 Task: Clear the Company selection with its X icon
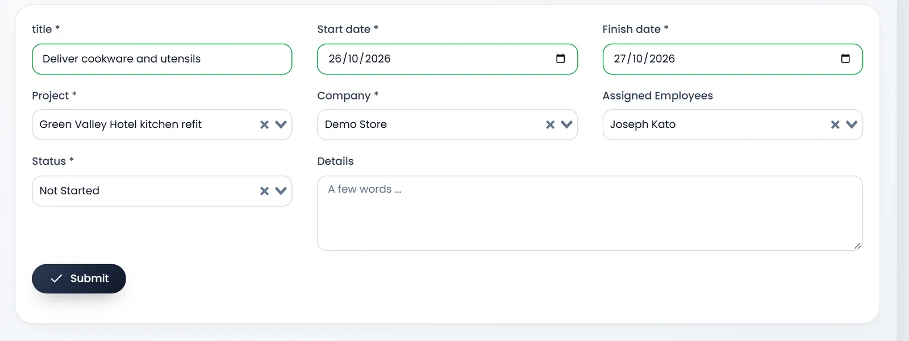point(550,124)
